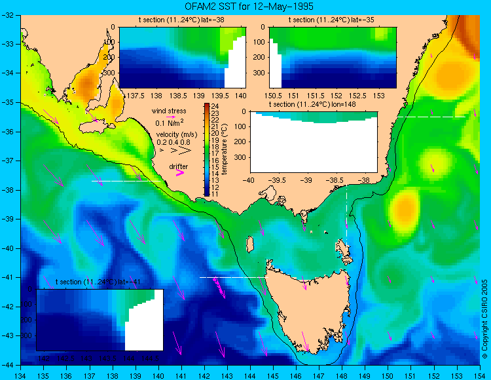This screenshot has height=380, width=491.
Task: Click the 144.5 label on the lat=-41 inset
Action: 151,358
